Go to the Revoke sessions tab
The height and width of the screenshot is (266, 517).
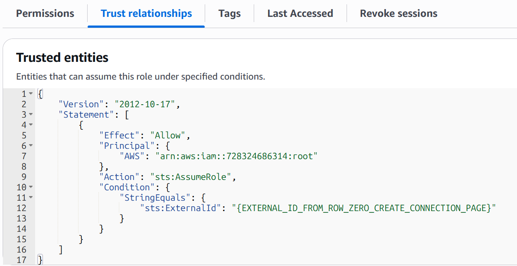pos(398,13)
